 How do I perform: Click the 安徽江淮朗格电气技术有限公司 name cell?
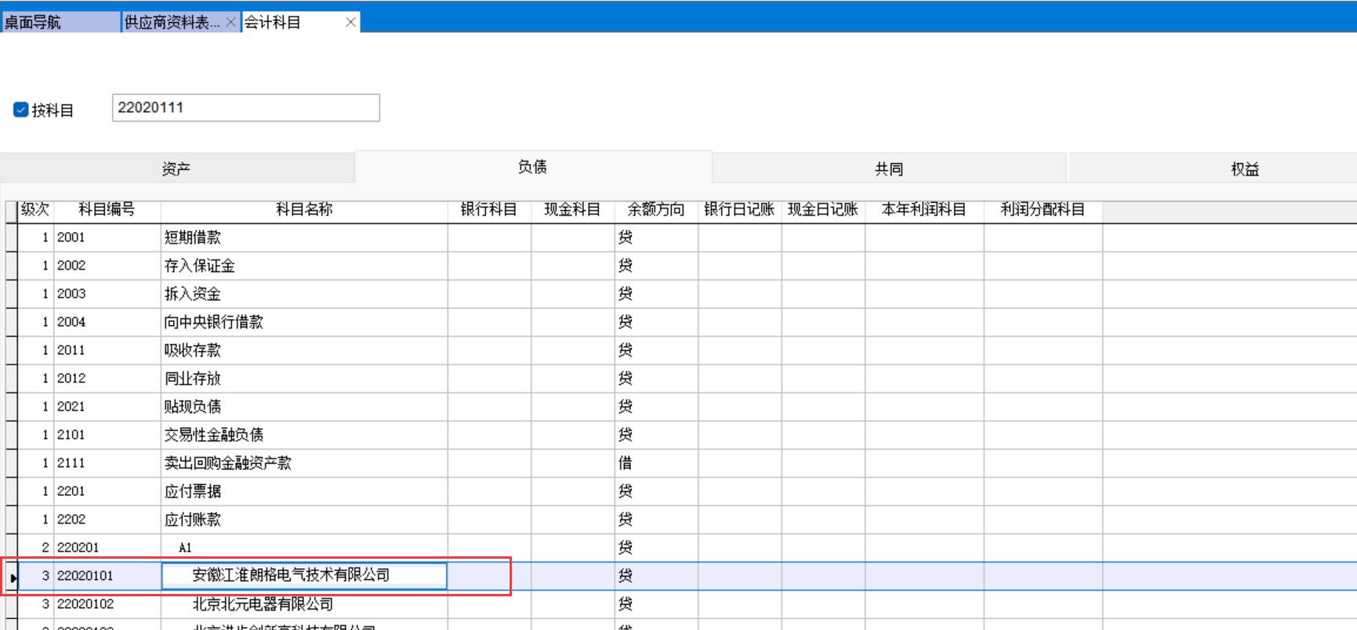(x=303, y=576)
